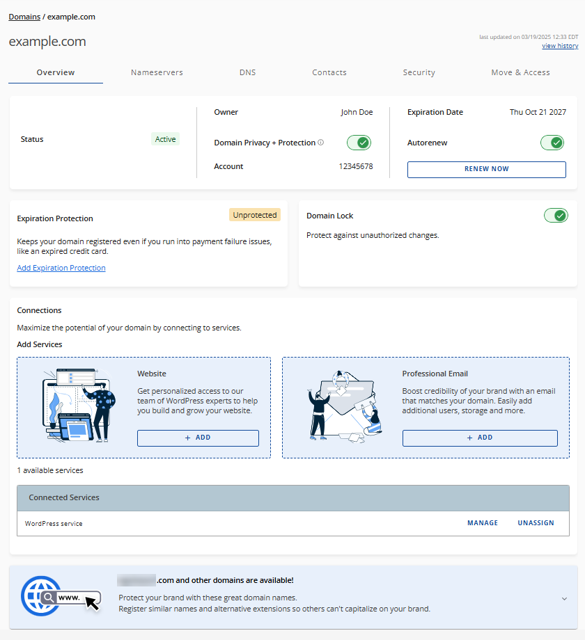Manage the WordPress service
This screenshot has height=640, width=585.
coord(483,522)
